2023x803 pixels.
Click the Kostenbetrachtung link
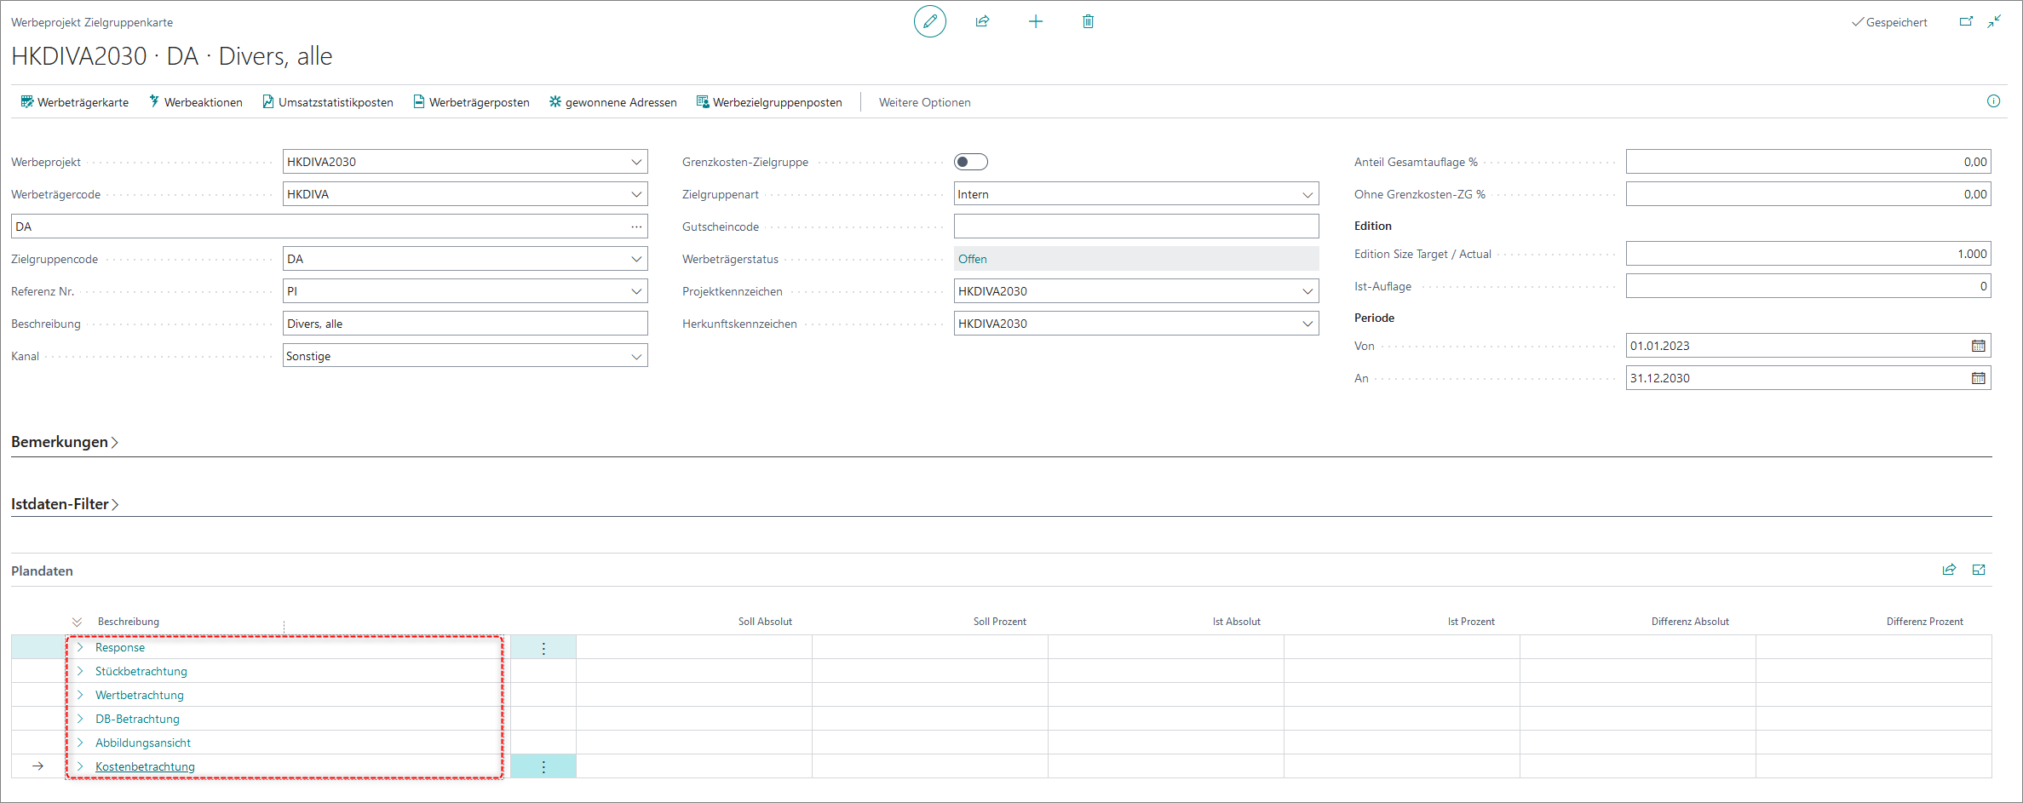(145, 766)
